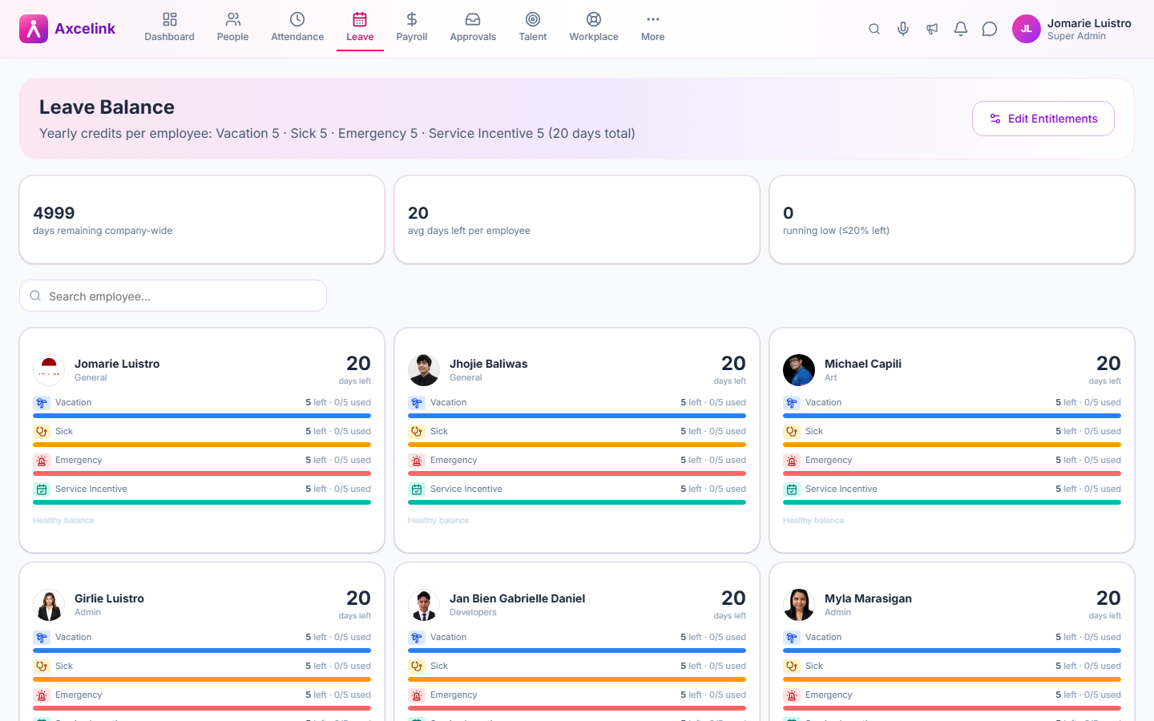
Task: Click the JL profile avatar
Action: pos(1027,29)
